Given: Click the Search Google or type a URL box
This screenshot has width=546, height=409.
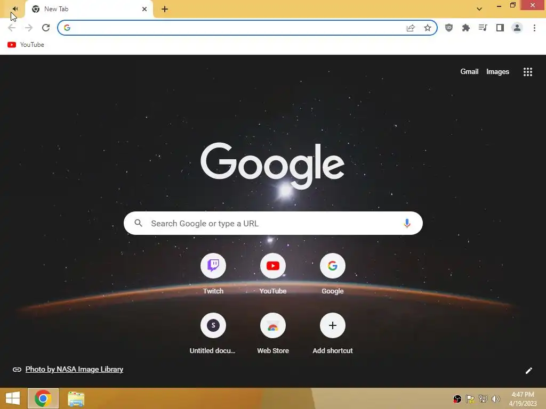Looking at the screenshot, I should tap(273, 223).
